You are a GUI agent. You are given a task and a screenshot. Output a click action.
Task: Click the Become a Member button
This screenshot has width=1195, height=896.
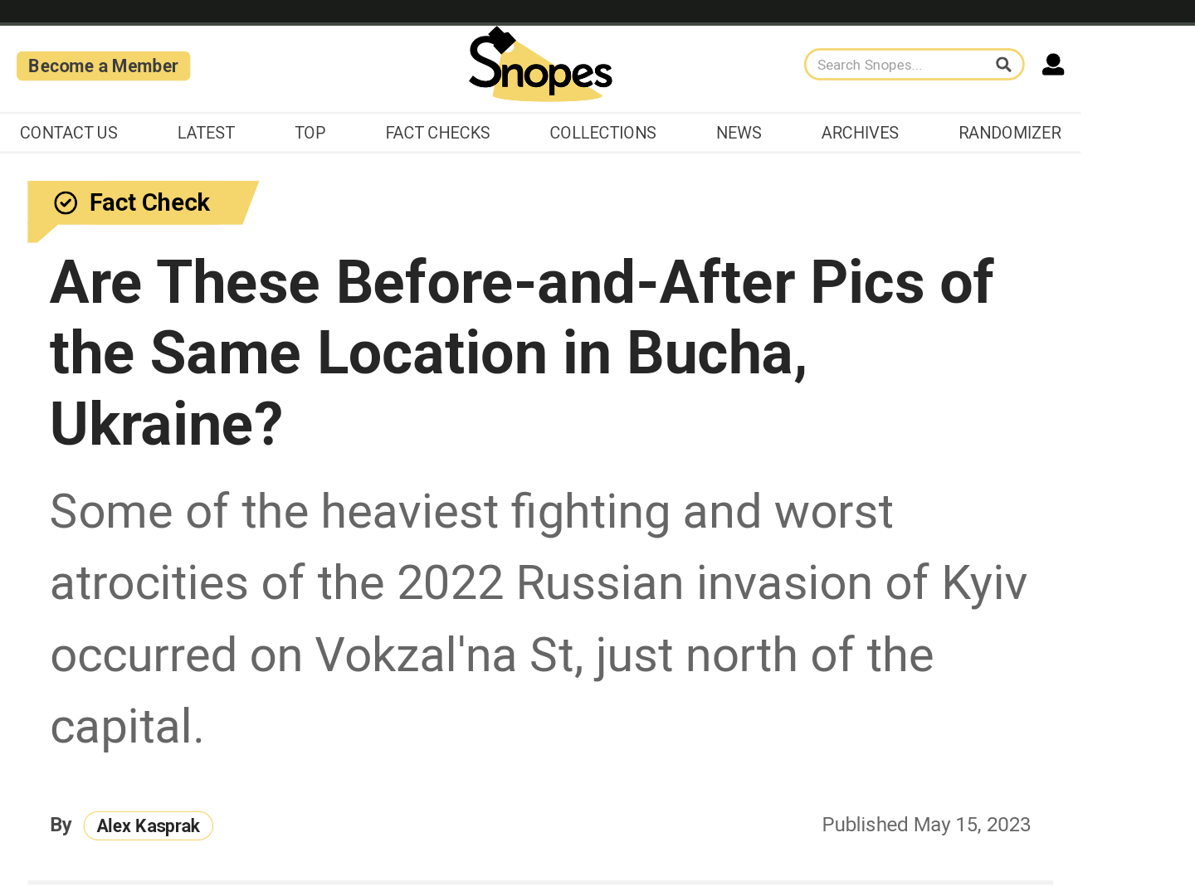pos(103,66)
